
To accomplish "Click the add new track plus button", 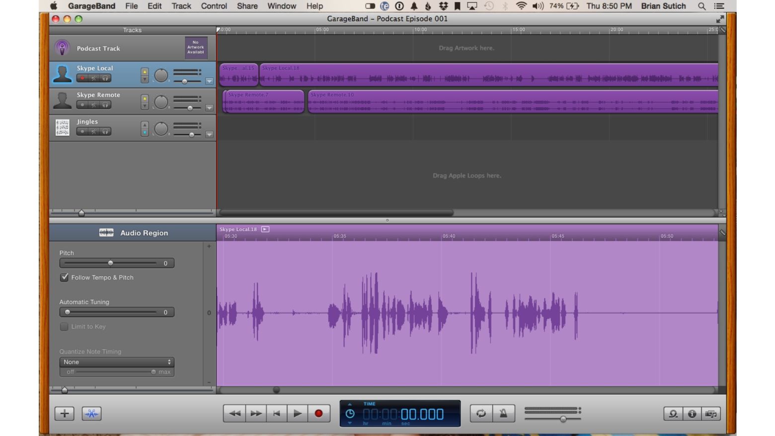I will click(65, 414).
